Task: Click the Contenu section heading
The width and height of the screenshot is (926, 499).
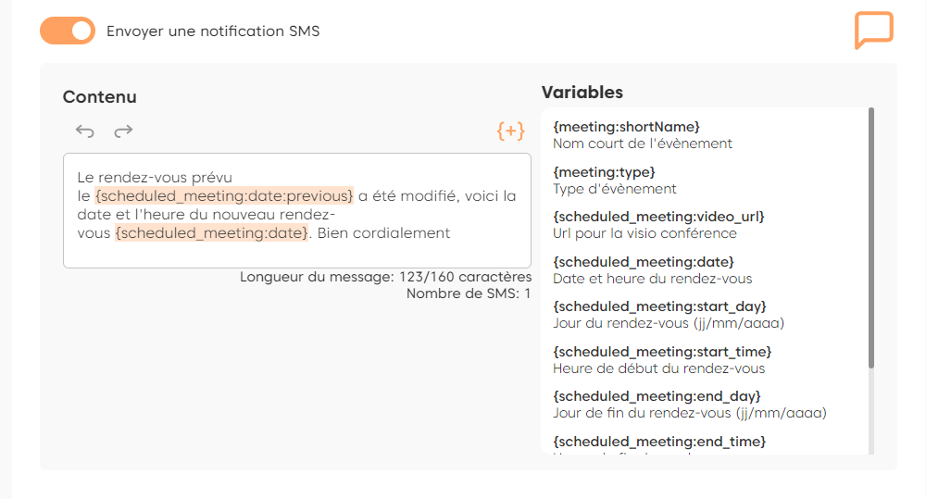Action: tap(99, 96)
